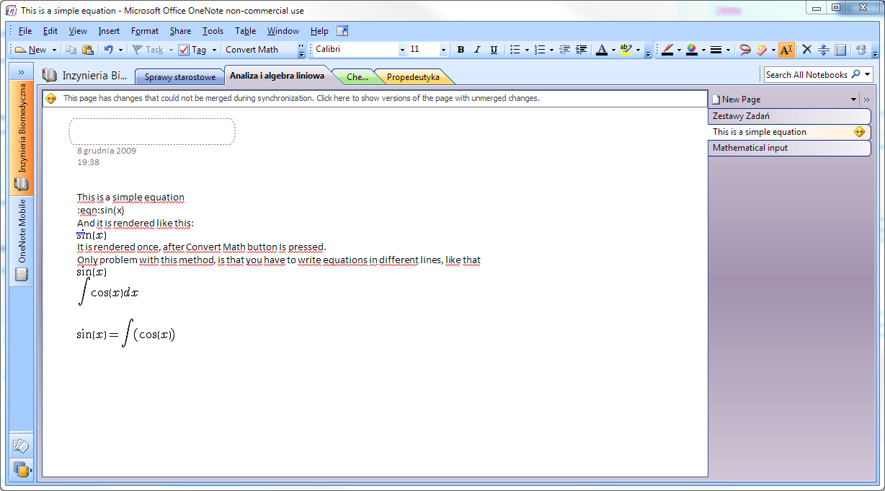Toggle Italic formatting

(x=477, y=50)
